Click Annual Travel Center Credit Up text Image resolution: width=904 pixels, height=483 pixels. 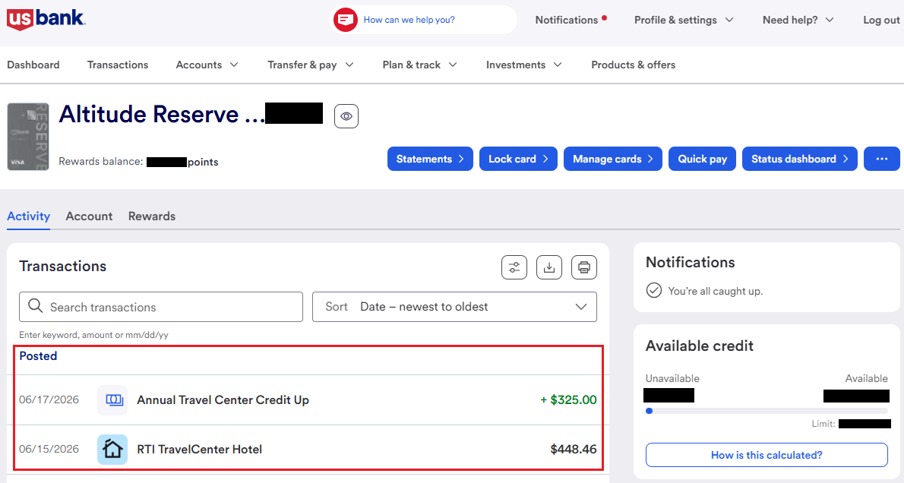click(x=223, y=400)
